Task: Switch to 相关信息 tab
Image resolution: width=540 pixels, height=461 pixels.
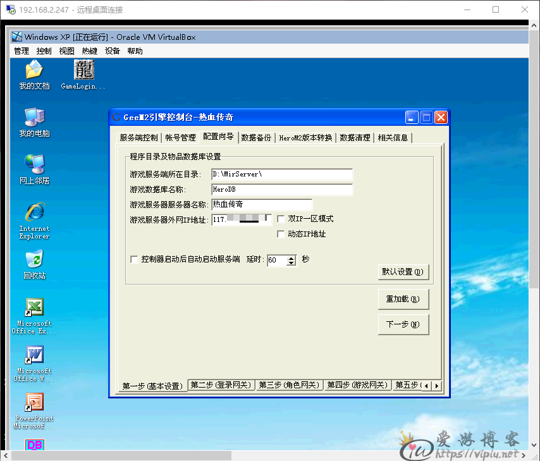Action: [393, 138]
